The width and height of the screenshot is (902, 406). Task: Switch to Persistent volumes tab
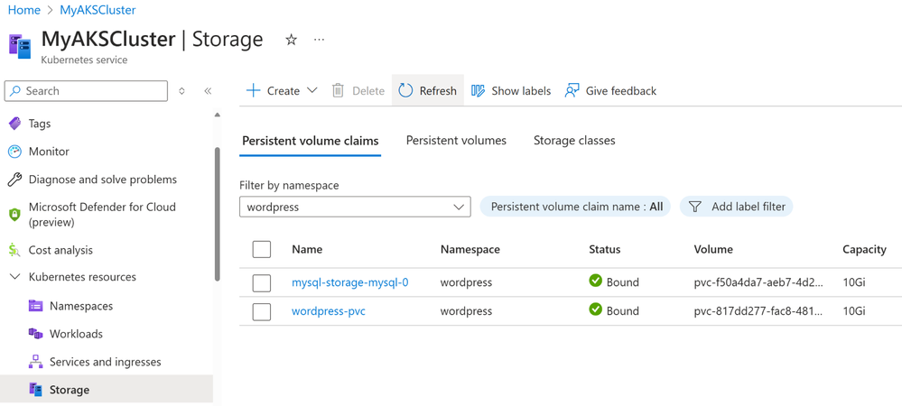pos(456,141)
